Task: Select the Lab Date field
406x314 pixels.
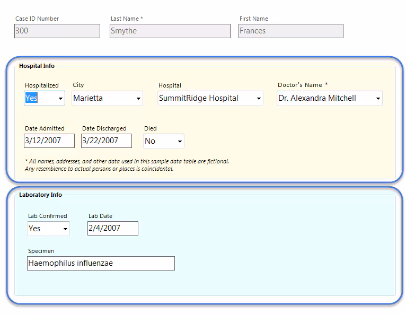Action: 112,229
